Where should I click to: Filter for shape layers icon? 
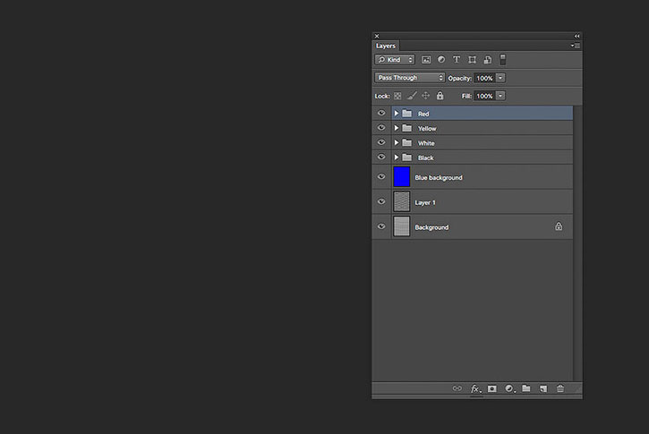point(472,60)
